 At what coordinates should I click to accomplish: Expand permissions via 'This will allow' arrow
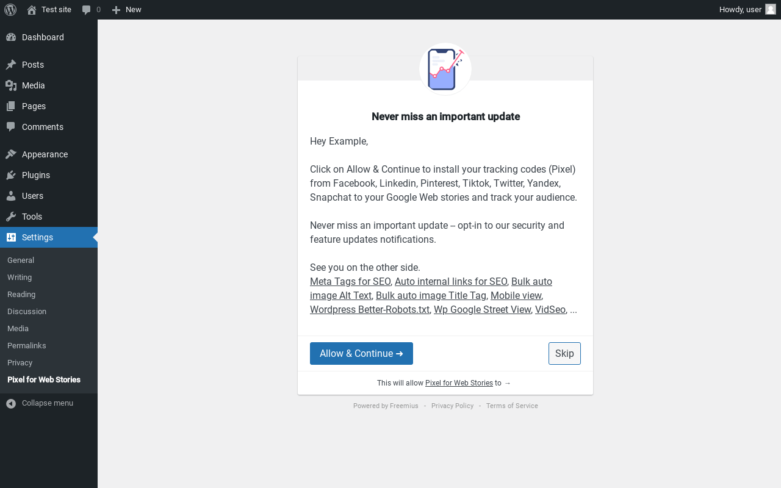pos(508,383)
